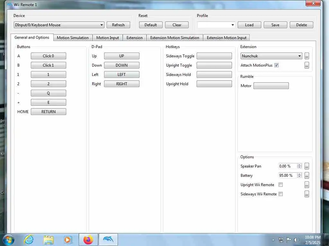329x246 pixels.
Task: Delete the selected profile
Action: coord(301,25)
